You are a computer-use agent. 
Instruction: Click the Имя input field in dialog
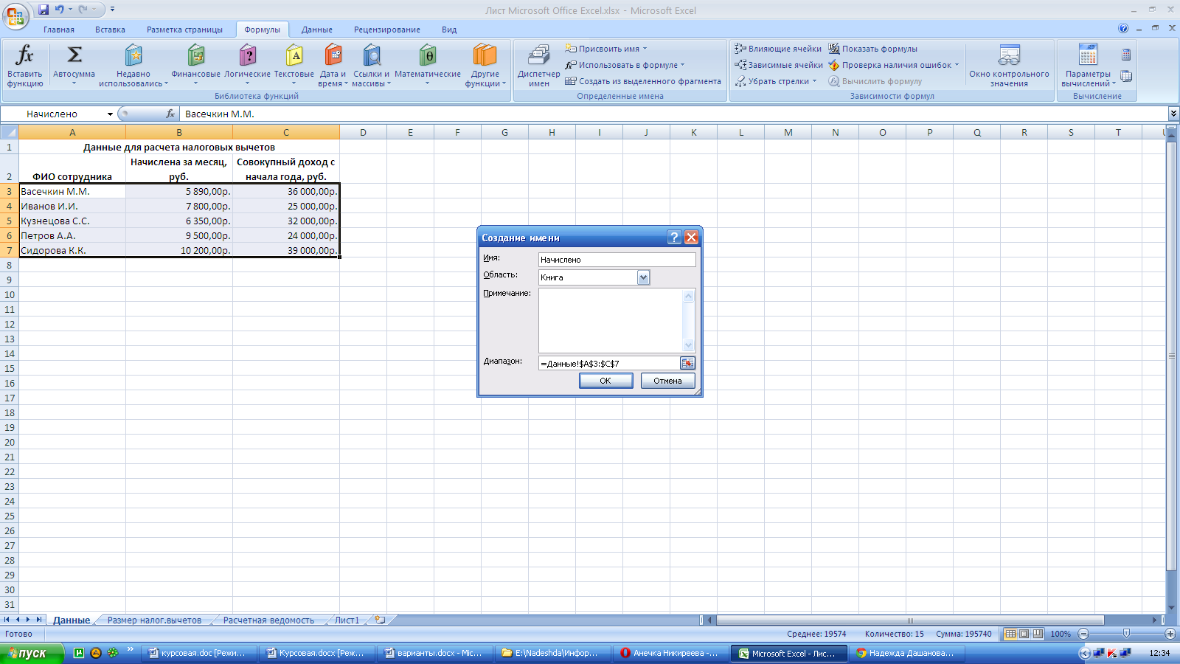pyautogui.click(x=617, y=260)
